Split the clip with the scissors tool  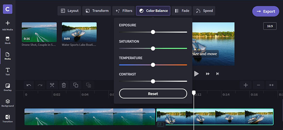point(52,85)
